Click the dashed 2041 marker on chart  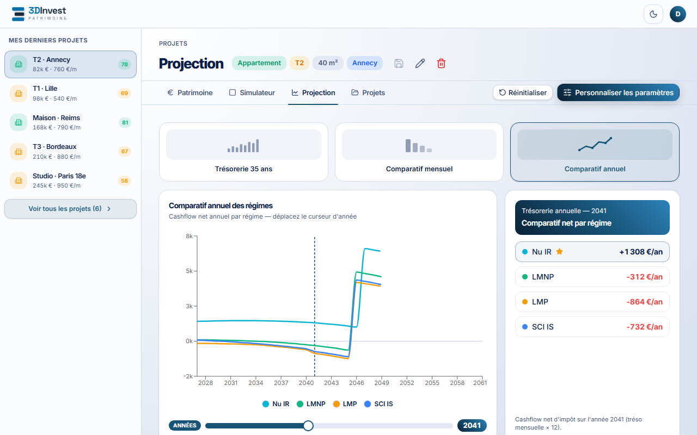tap(315, 306)
